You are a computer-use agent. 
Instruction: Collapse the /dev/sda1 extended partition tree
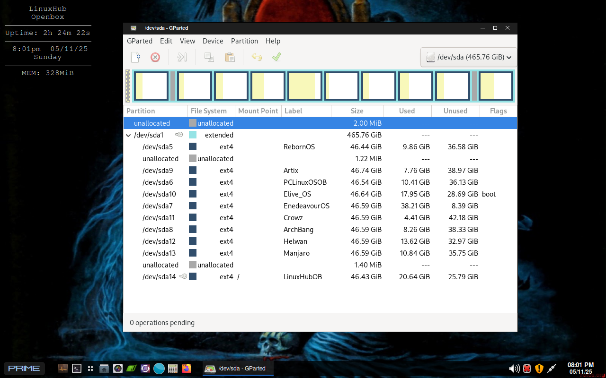coord(128,135)
